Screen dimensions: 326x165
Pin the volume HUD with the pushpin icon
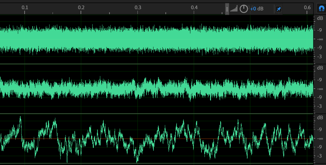coord(279,9)
